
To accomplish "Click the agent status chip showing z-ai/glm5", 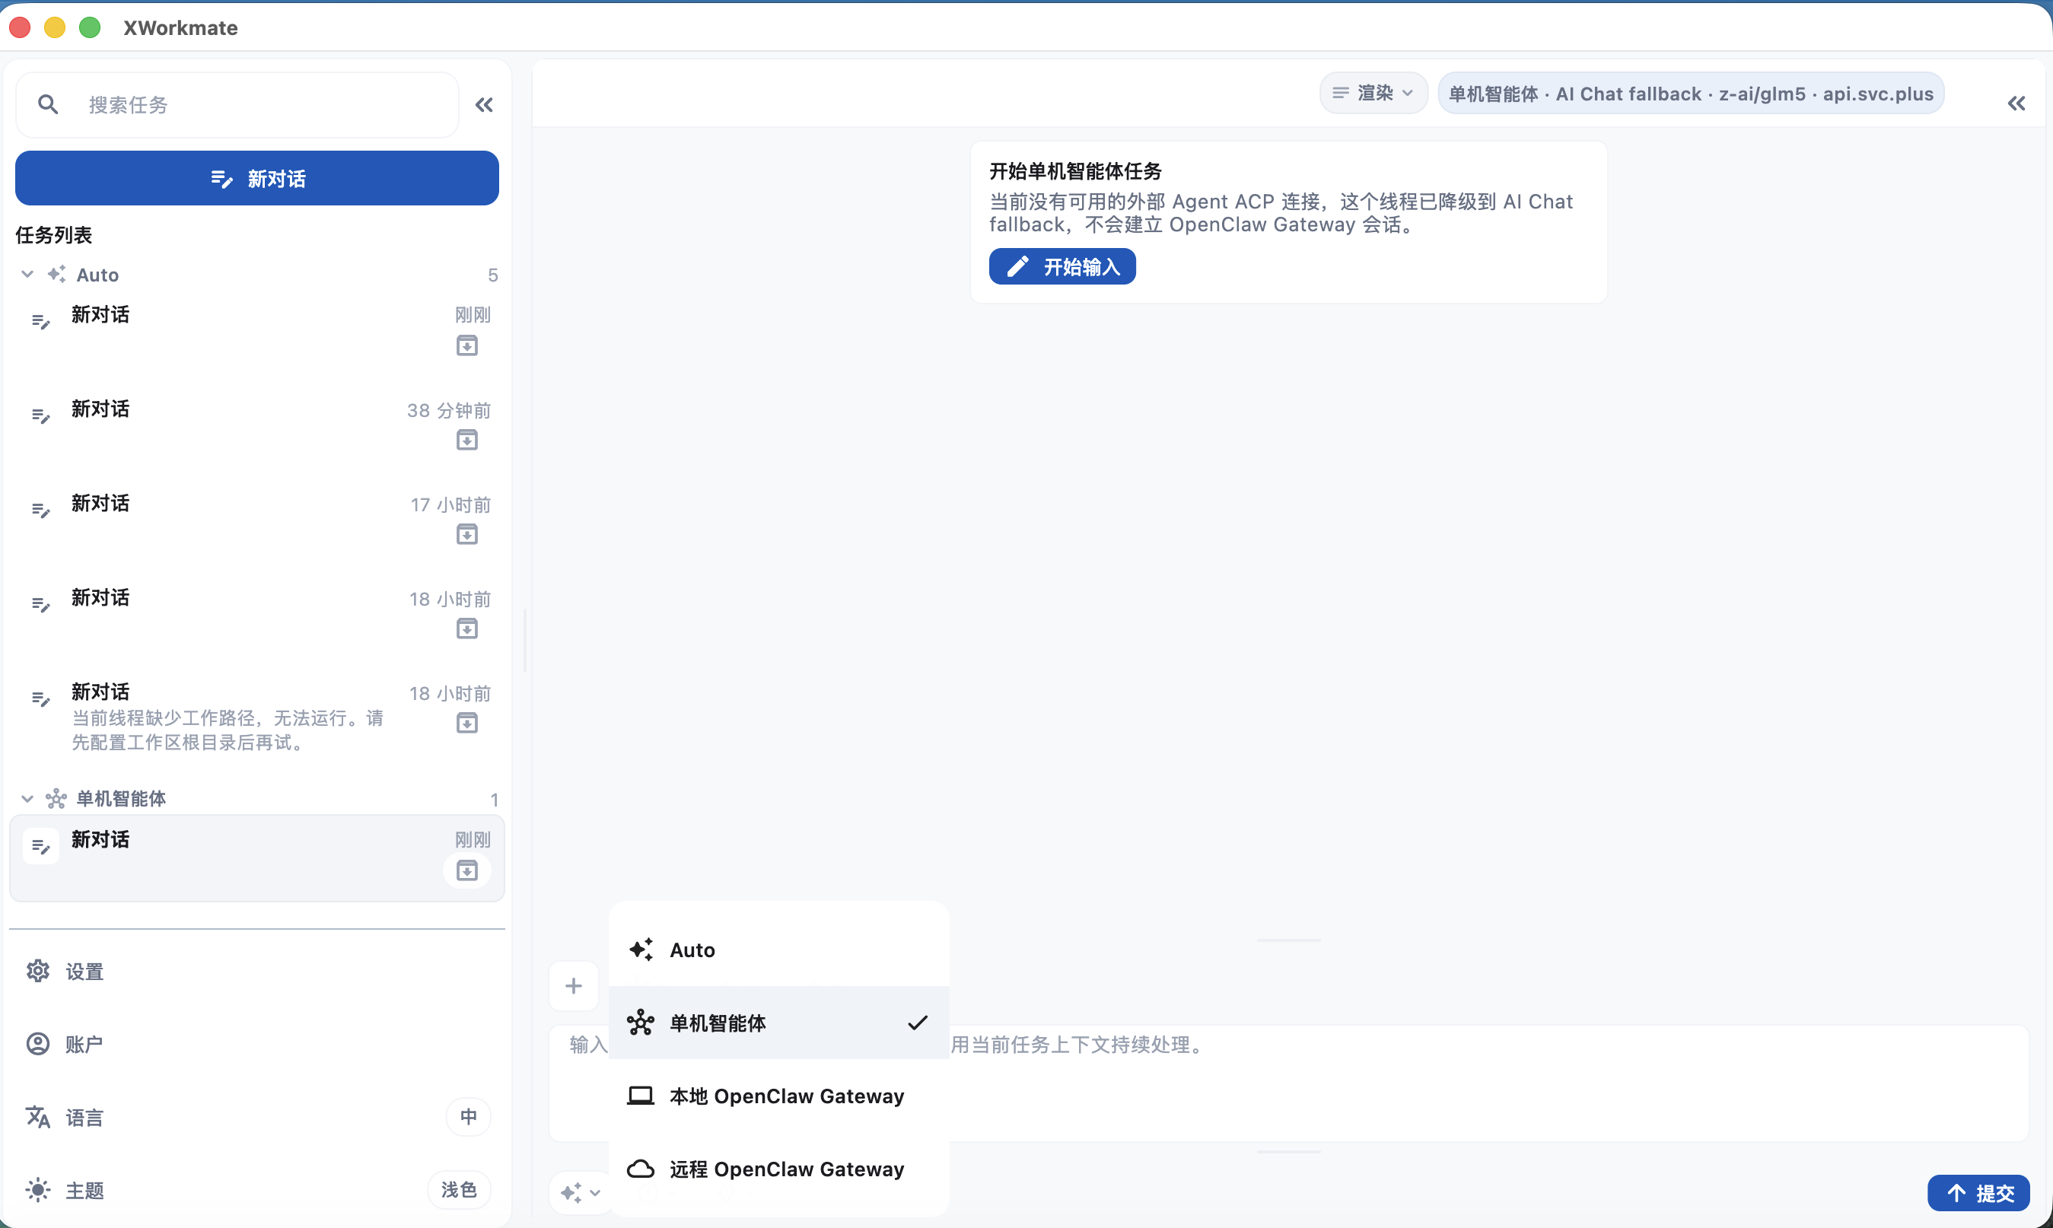I will click(1691, 94).
